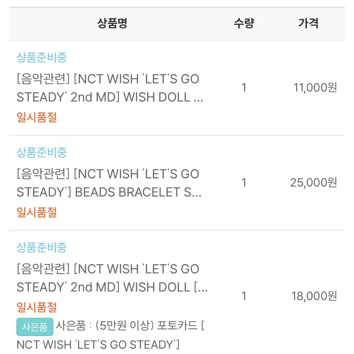
Task: Click 상품준비중 status of first item
Action: tap(42, 57)
